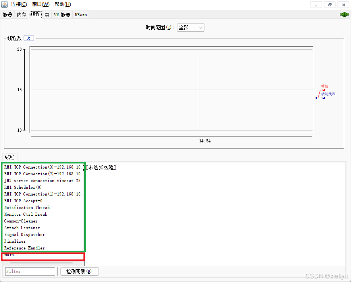
Task: Select RMI TCP Connection(2) thread
Action: click(x=43, y=174)
